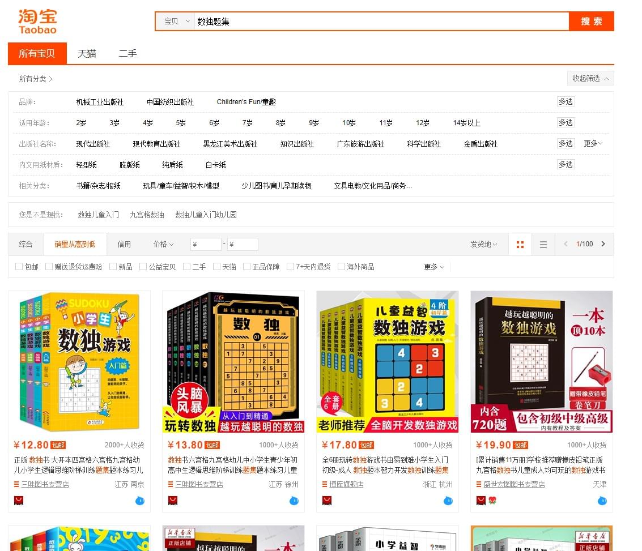Screen dimensions: 642x551
Task: Open the 儿童益智数独游戏 product thumbnail
Action: pyautogui.click(x=388, y=362)
